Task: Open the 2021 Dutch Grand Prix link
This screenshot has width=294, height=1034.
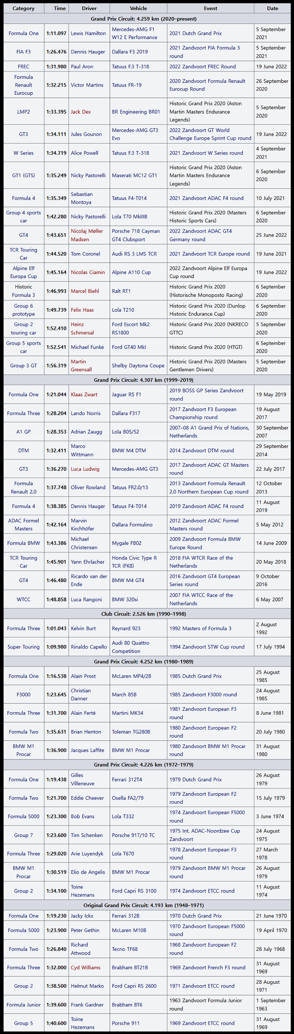Action: 196,34
